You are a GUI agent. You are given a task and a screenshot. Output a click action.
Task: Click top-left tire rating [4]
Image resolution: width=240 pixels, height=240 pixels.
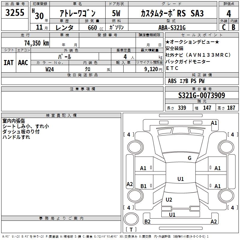[129, 135]
